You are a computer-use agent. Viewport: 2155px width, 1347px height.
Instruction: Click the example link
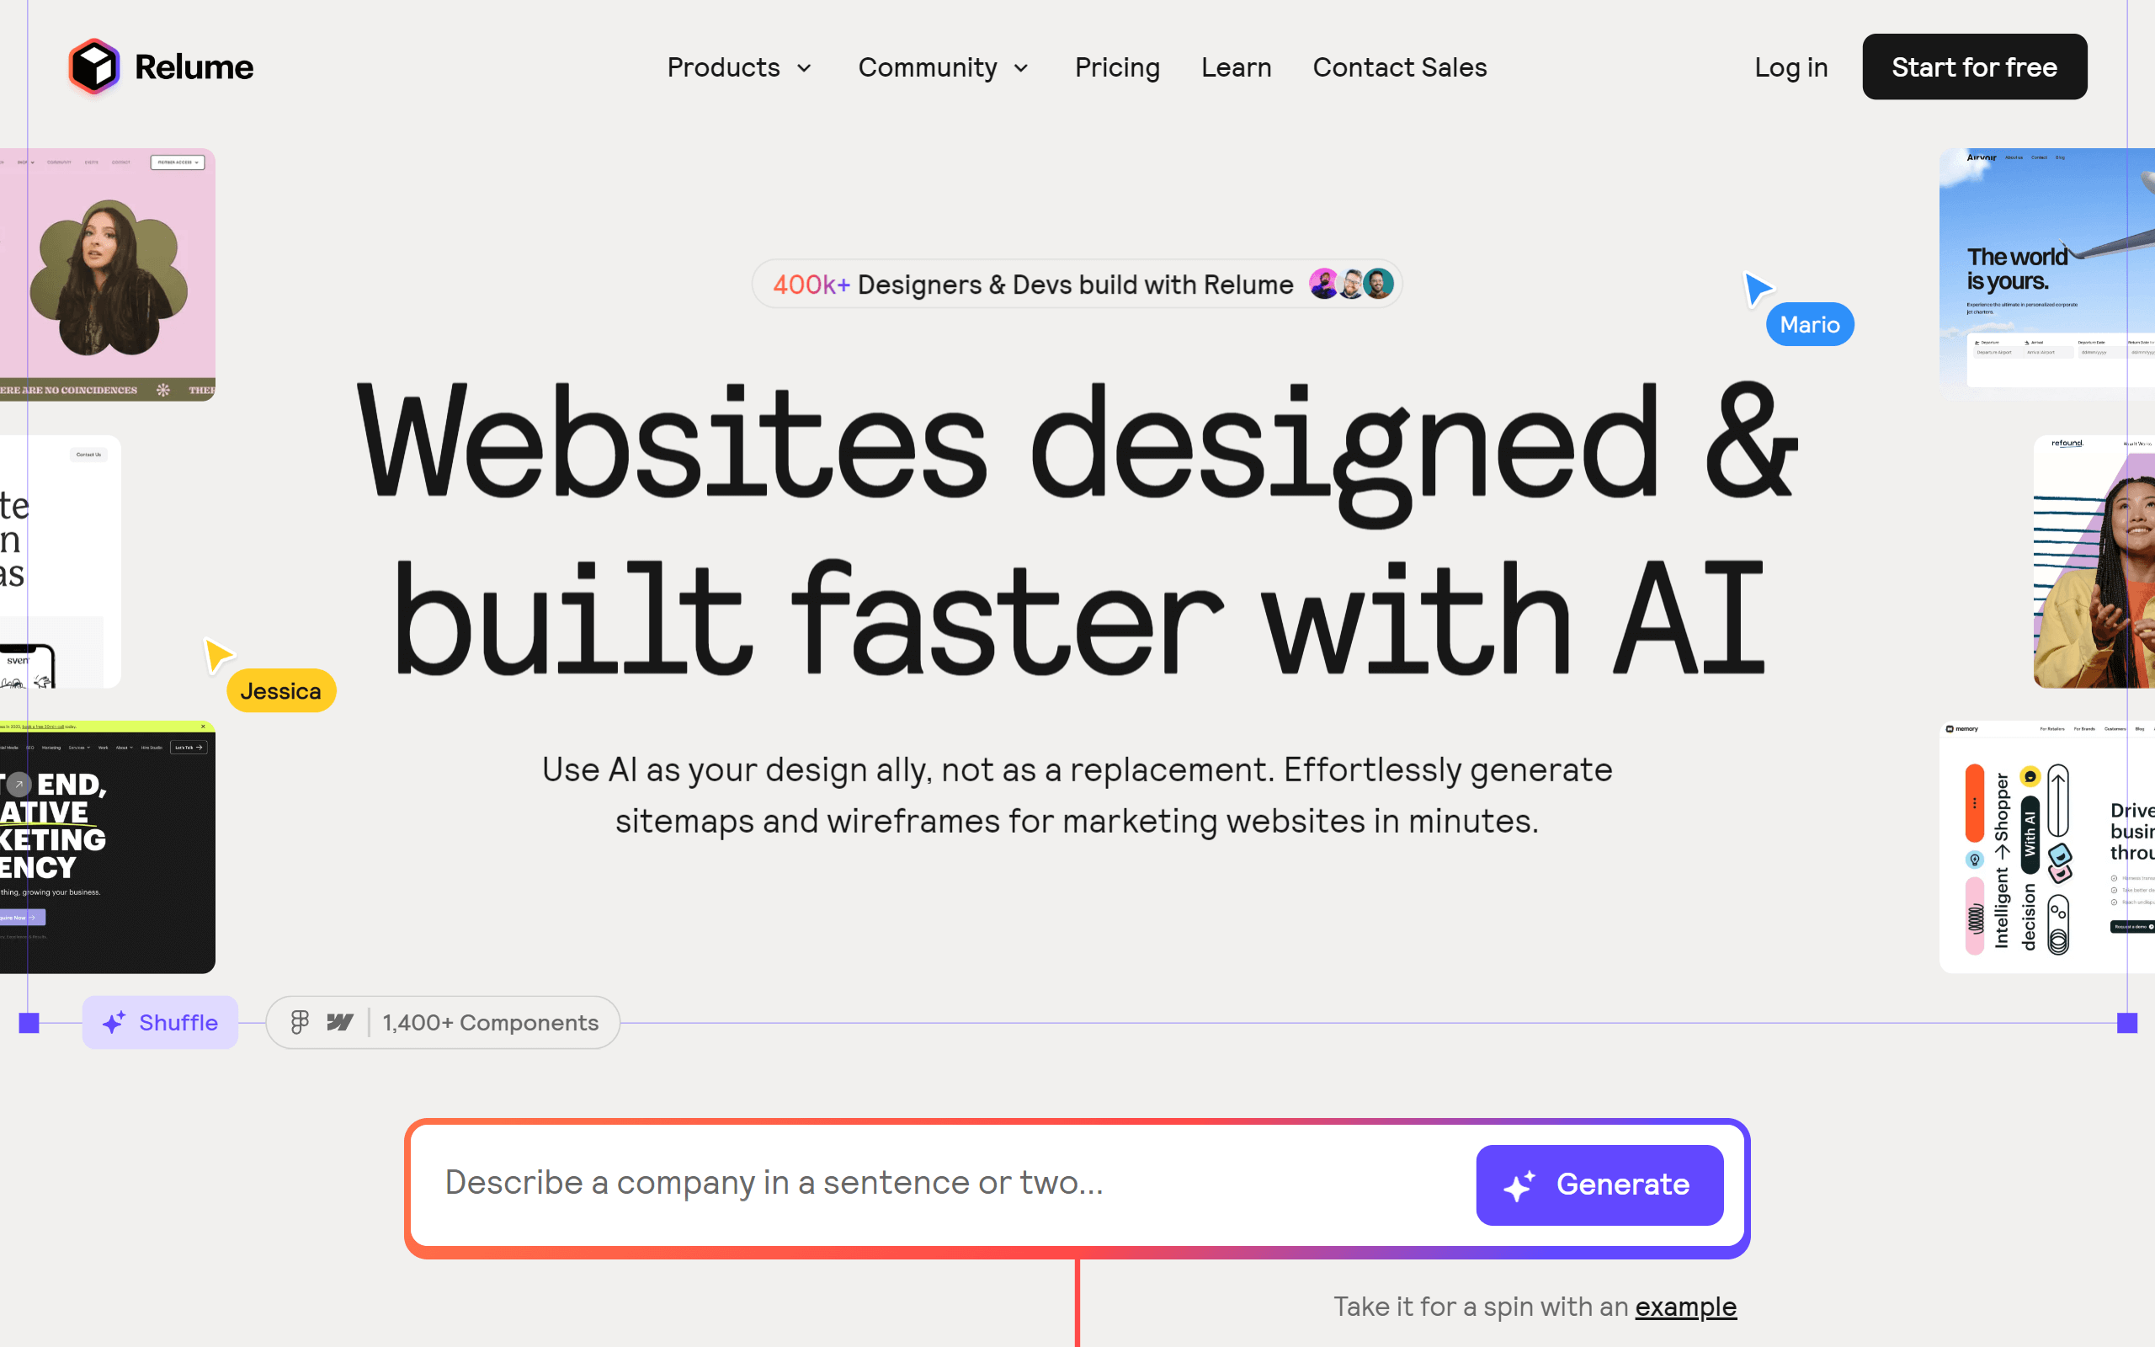click(x=1688, y=1305)
